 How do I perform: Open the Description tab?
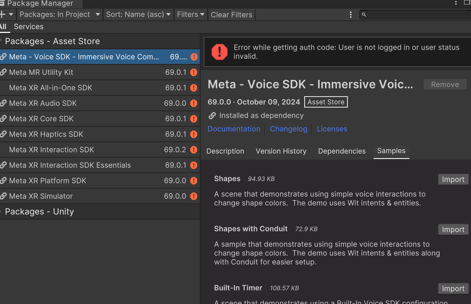point(225,151)
